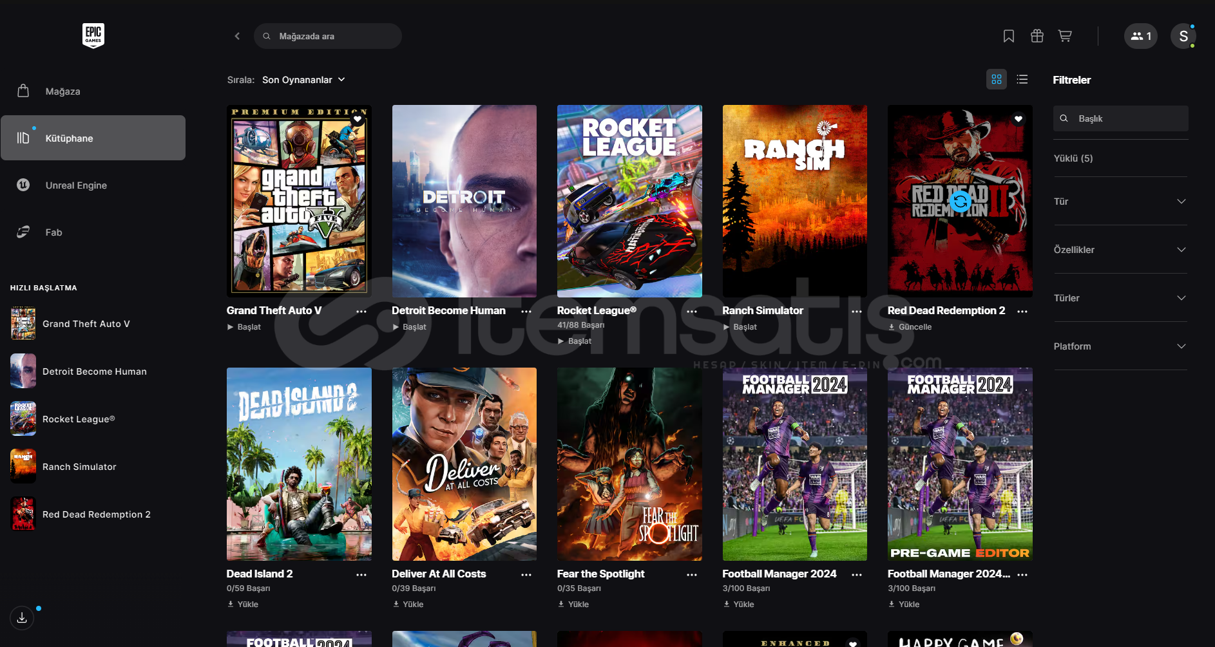Image resolution: width=1215 pixels, height=647 pixels.
Task: Open the S profile avatar
Action: click(1183, 36)
